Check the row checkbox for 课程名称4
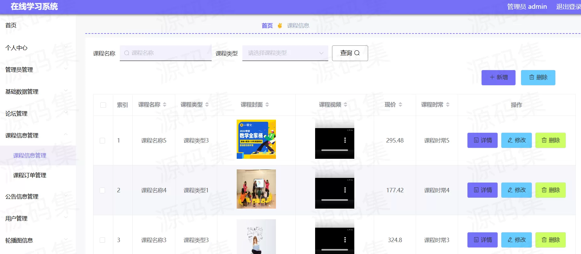 click(x=103, y=190)
